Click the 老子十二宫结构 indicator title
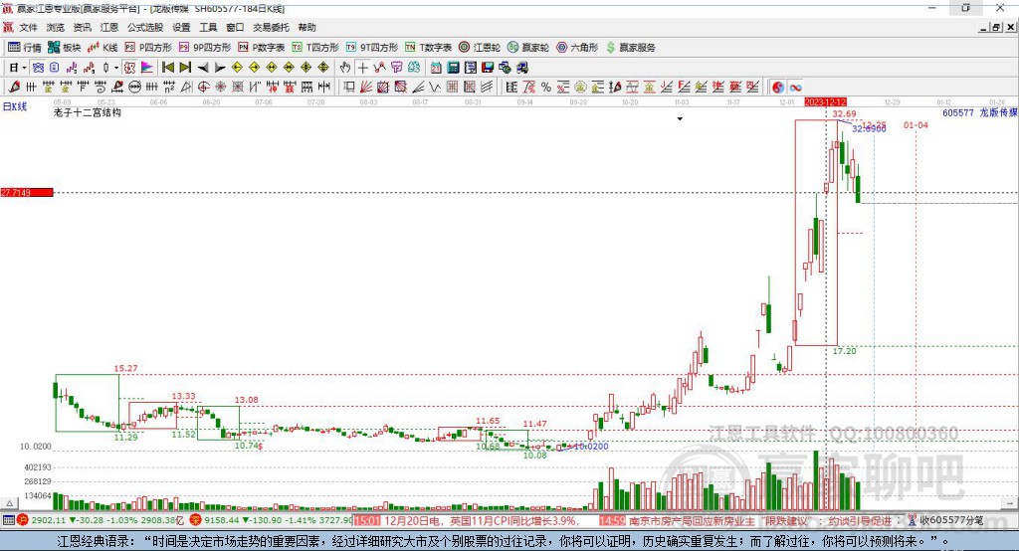This screenshot has width=1019, height=551. click(x=88, y=112)
